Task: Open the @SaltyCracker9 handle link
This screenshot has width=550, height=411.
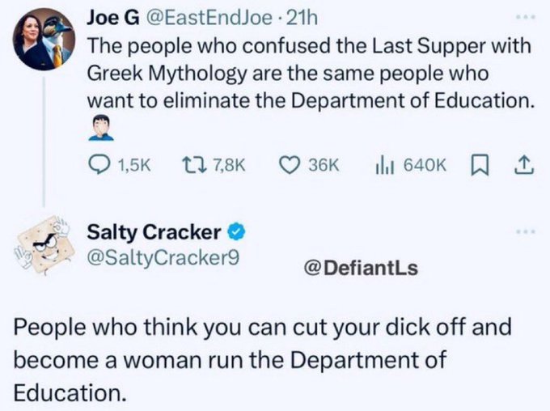Action: pos(163,258)
